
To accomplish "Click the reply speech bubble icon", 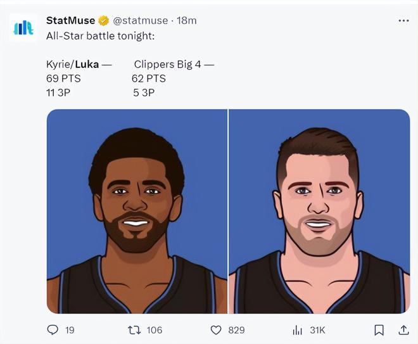I will (x=53, y=329).
